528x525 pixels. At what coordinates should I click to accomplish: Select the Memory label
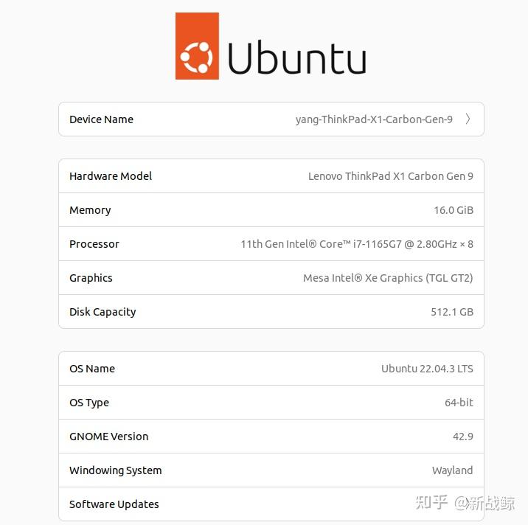(x=90, y=210)
